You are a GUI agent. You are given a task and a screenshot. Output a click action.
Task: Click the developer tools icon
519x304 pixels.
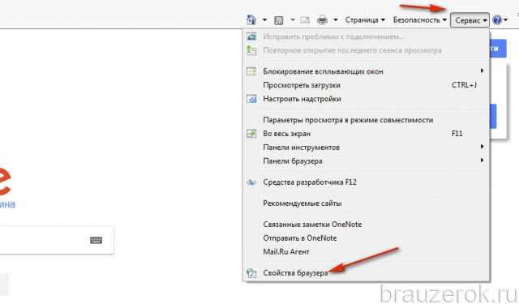click(x=251, y=182)
